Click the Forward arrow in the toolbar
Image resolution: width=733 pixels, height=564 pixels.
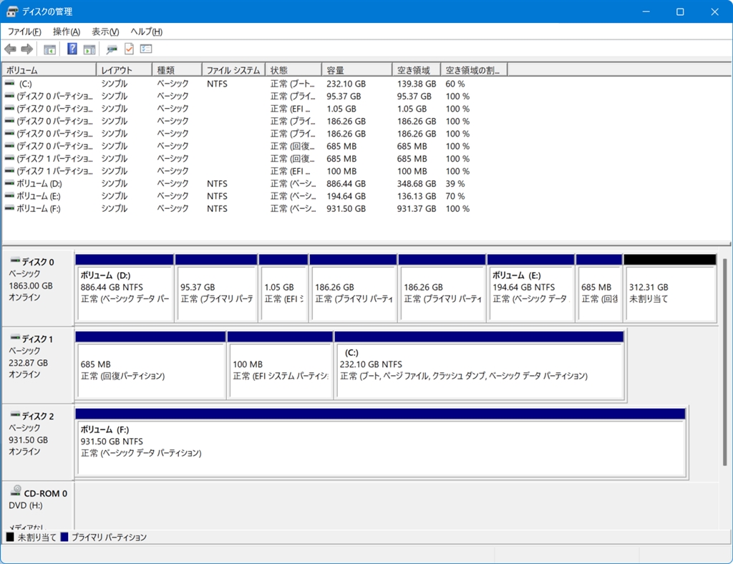tap(26, 49)
